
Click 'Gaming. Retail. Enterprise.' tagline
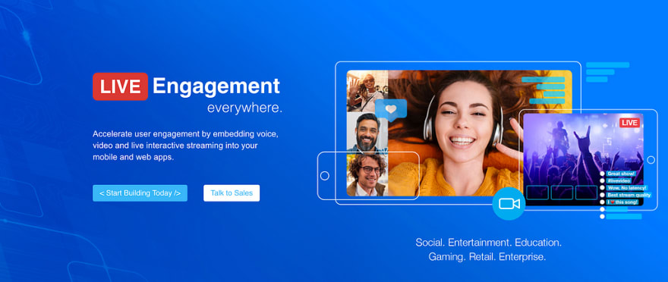487,257
